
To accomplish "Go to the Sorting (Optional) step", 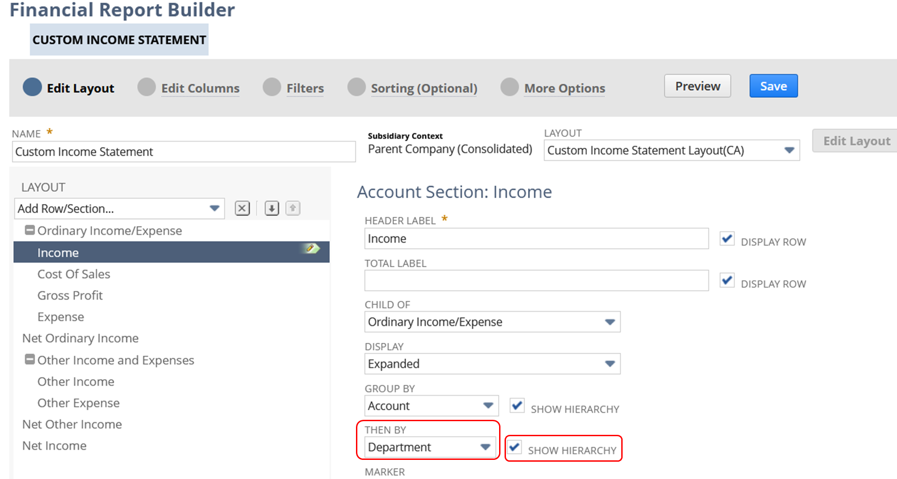I will click(x=423, y=88).
